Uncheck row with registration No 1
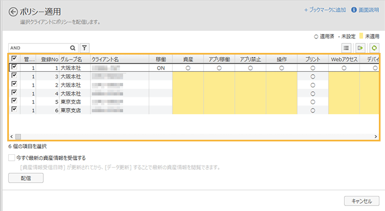 click(14, 67)
